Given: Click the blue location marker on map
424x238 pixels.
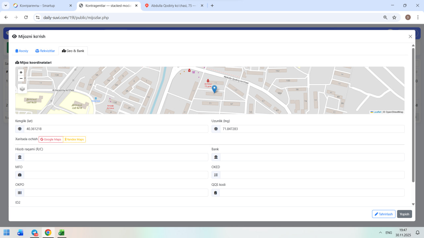Looking at the screenshot, I should click(214, 89).
